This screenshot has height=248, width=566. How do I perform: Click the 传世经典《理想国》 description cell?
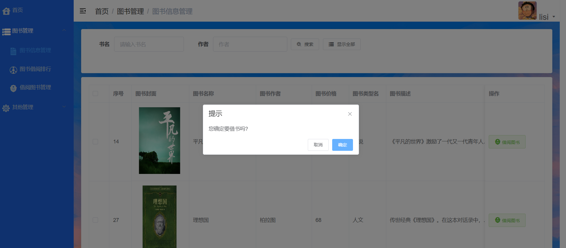[x=437, y=220]
